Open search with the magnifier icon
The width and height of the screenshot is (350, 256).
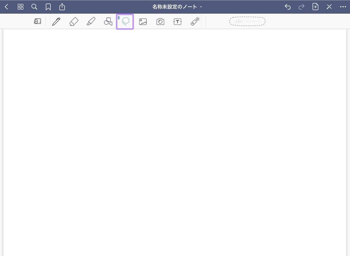point(34,7)
